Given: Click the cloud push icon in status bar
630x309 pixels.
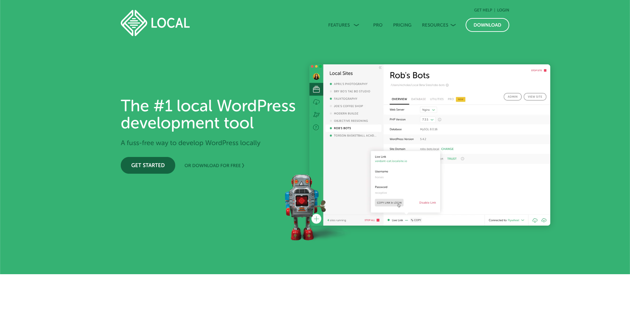Looking at the screenshot, I should coord(544,220).
